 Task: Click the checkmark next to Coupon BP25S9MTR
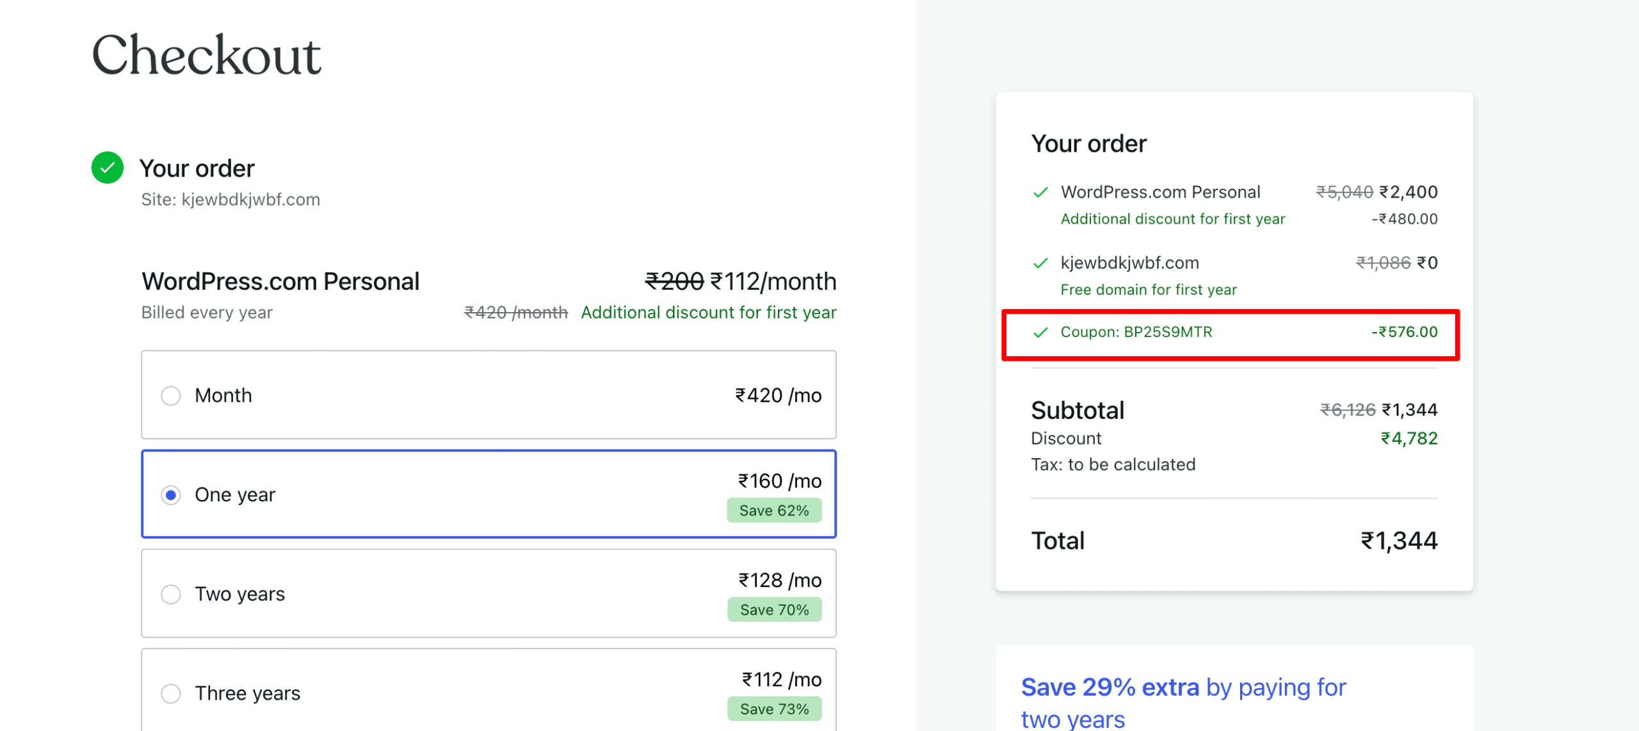[1041, 332]
